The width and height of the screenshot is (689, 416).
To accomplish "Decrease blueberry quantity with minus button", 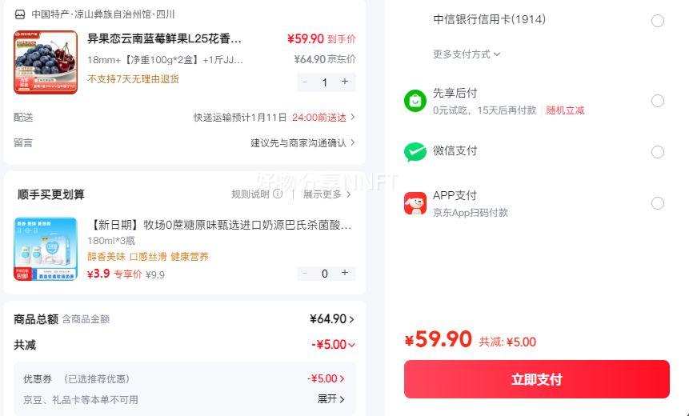I will [x=305, y=82].
